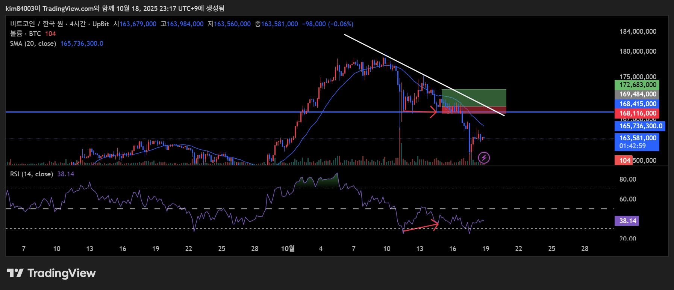Click the 80.00 RSI axis label

(628, 179)
